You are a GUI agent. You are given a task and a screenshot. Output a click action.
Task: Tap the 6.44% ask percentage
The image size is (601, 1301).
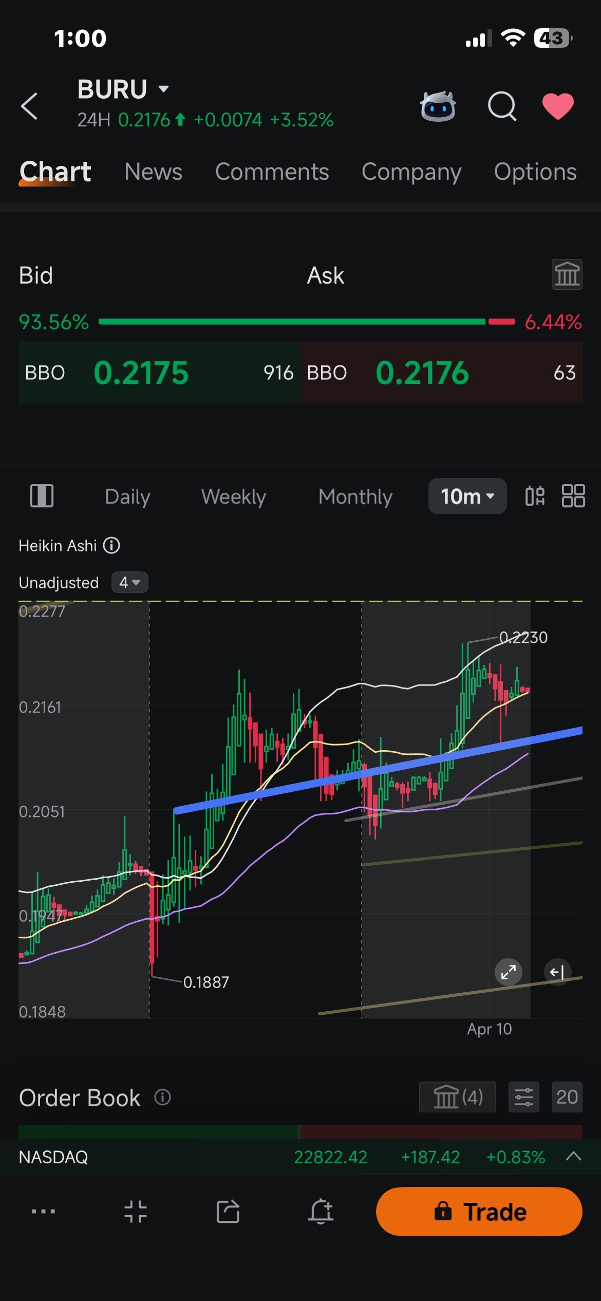click(553, 322)
